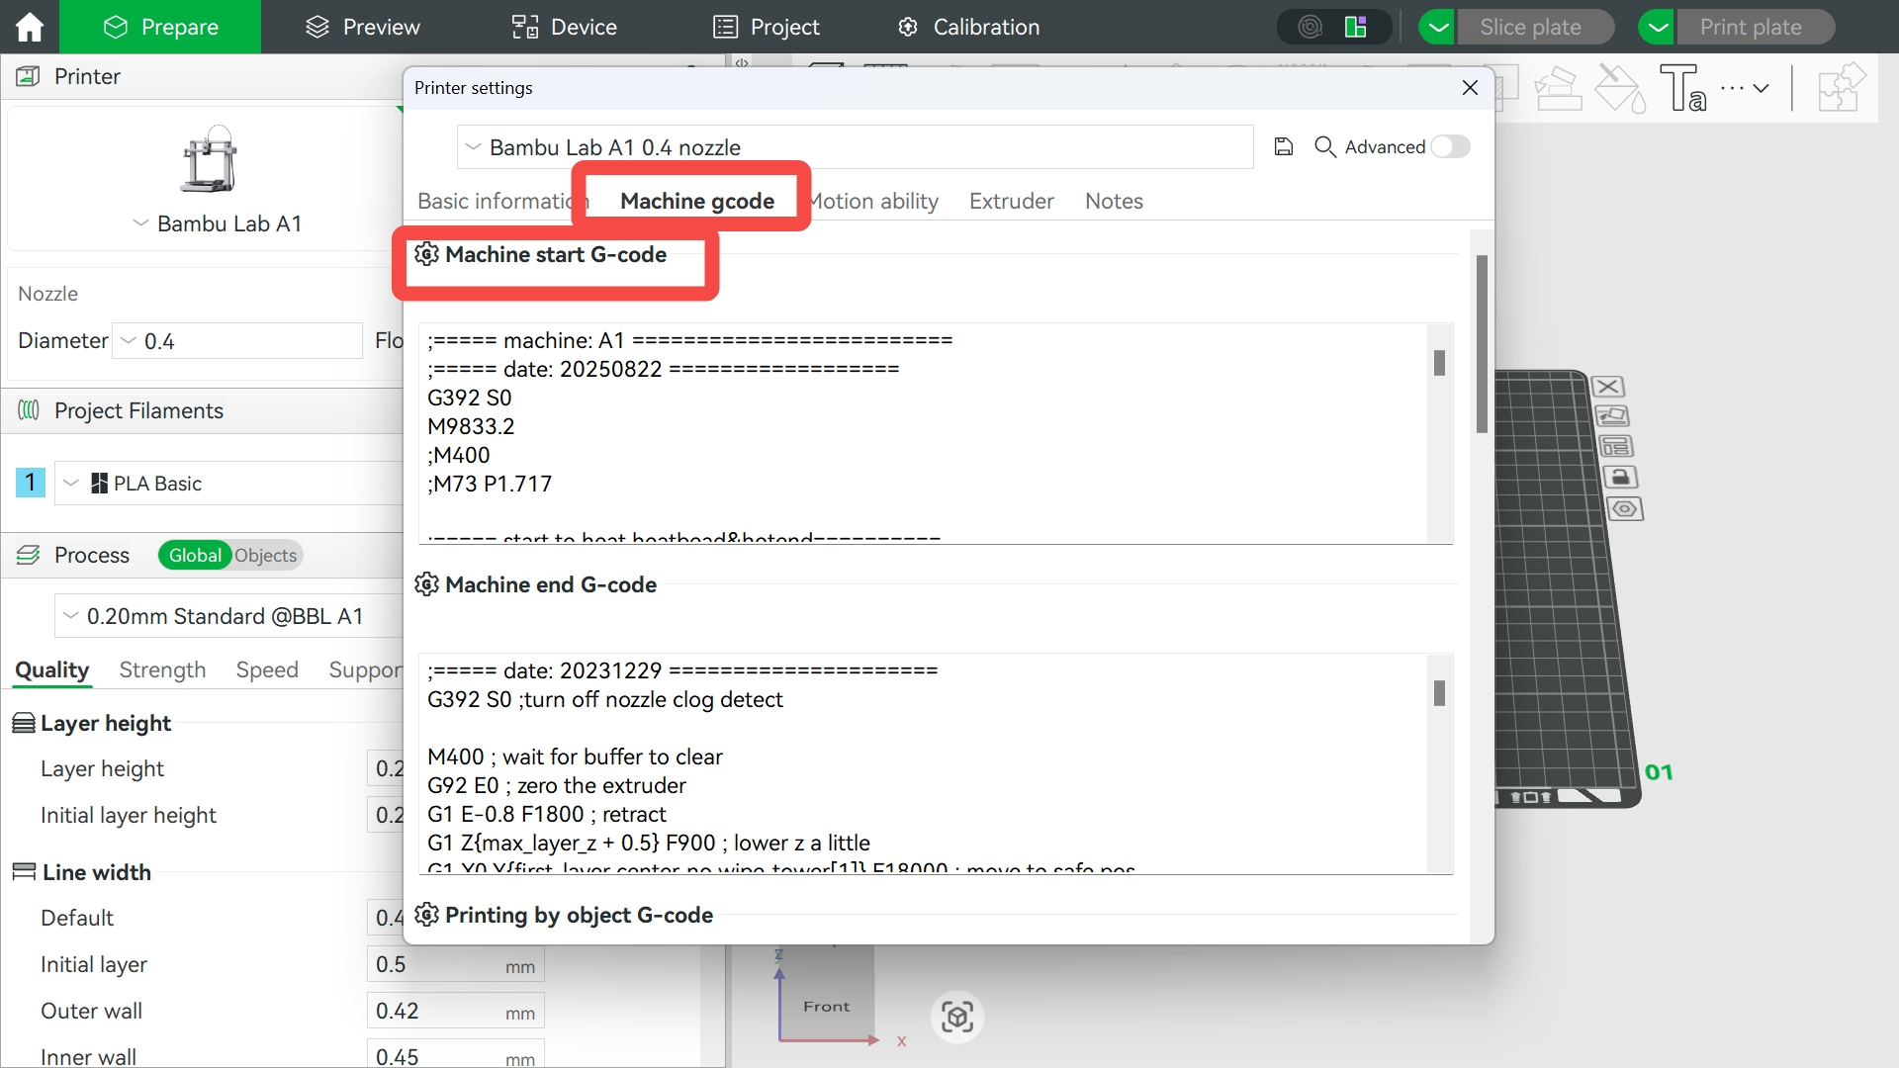The height and width of the screenshot is (1068, 1899).
Task: Open the Bambu Lab A1 printer dropdown
Action: tap(218, 223)
